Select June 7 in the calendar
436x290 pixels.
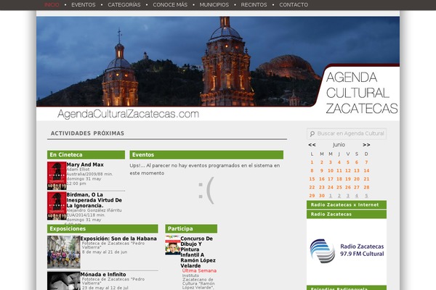[x=366, y=162]
